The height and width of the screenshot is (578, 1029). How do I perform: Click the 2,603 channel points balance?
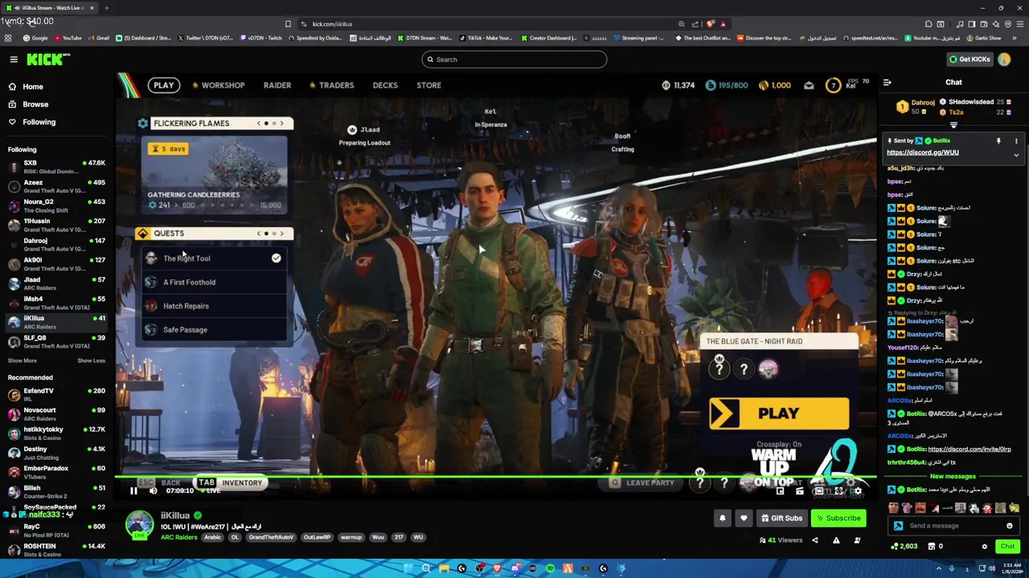click(x=904, y=547)
